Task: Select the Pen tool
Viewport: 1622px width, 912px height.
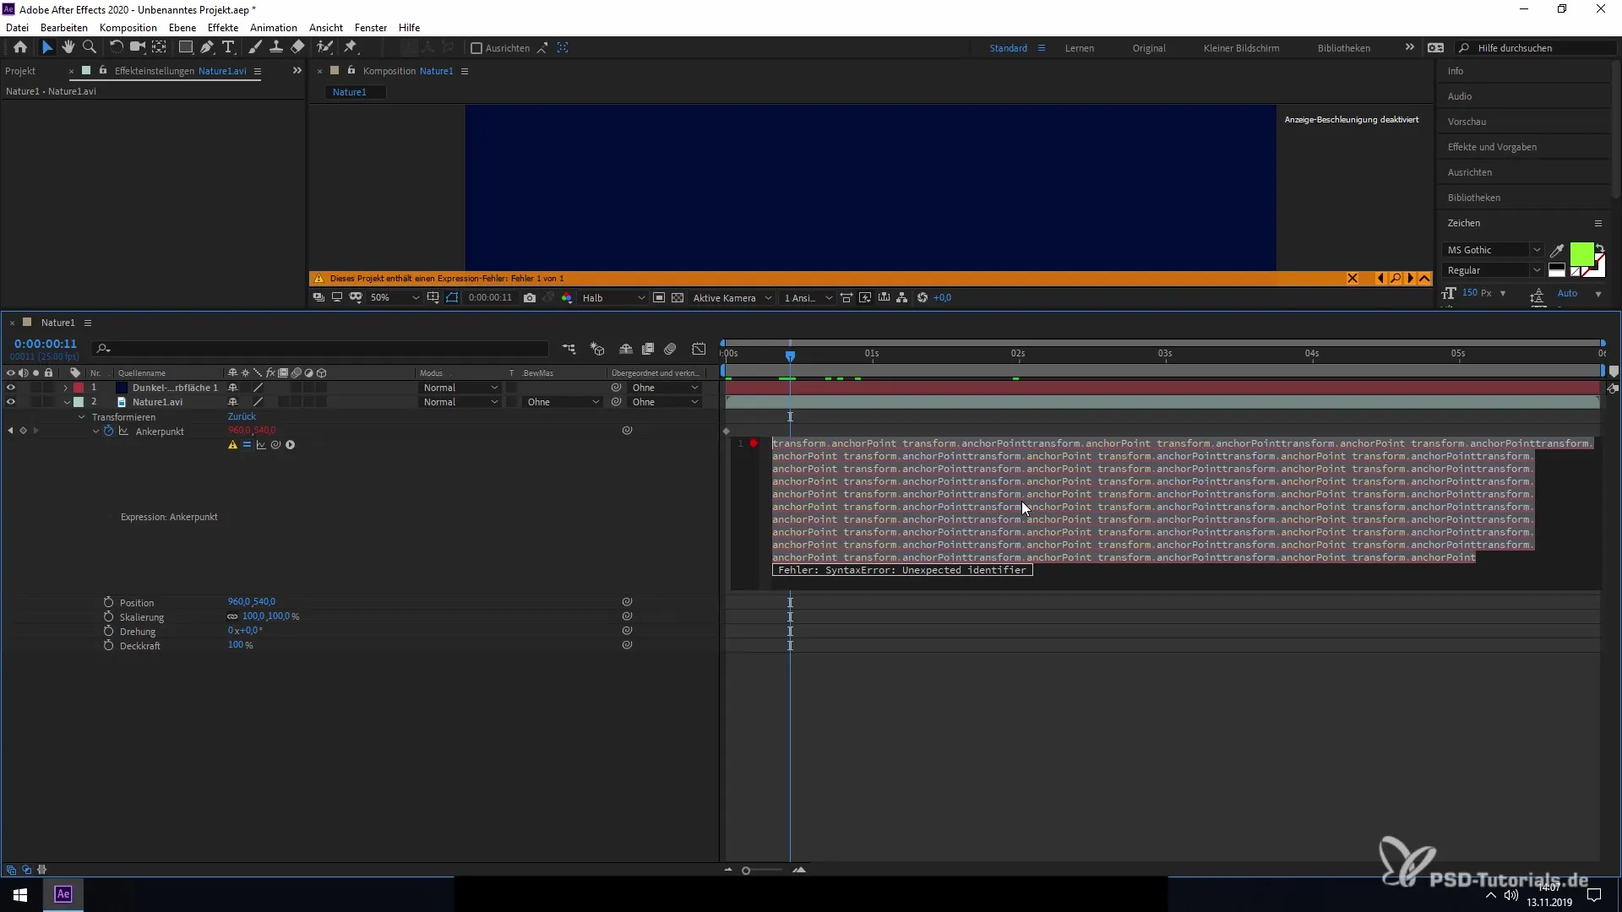Action: coord(207,48)
